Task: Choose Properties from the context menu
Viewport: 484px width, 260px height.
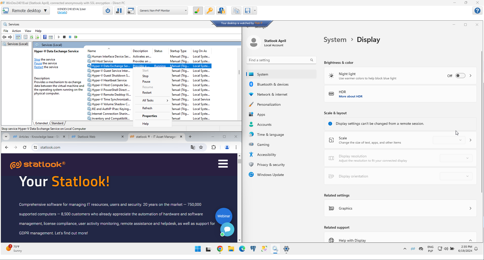Action: point(150,116)
